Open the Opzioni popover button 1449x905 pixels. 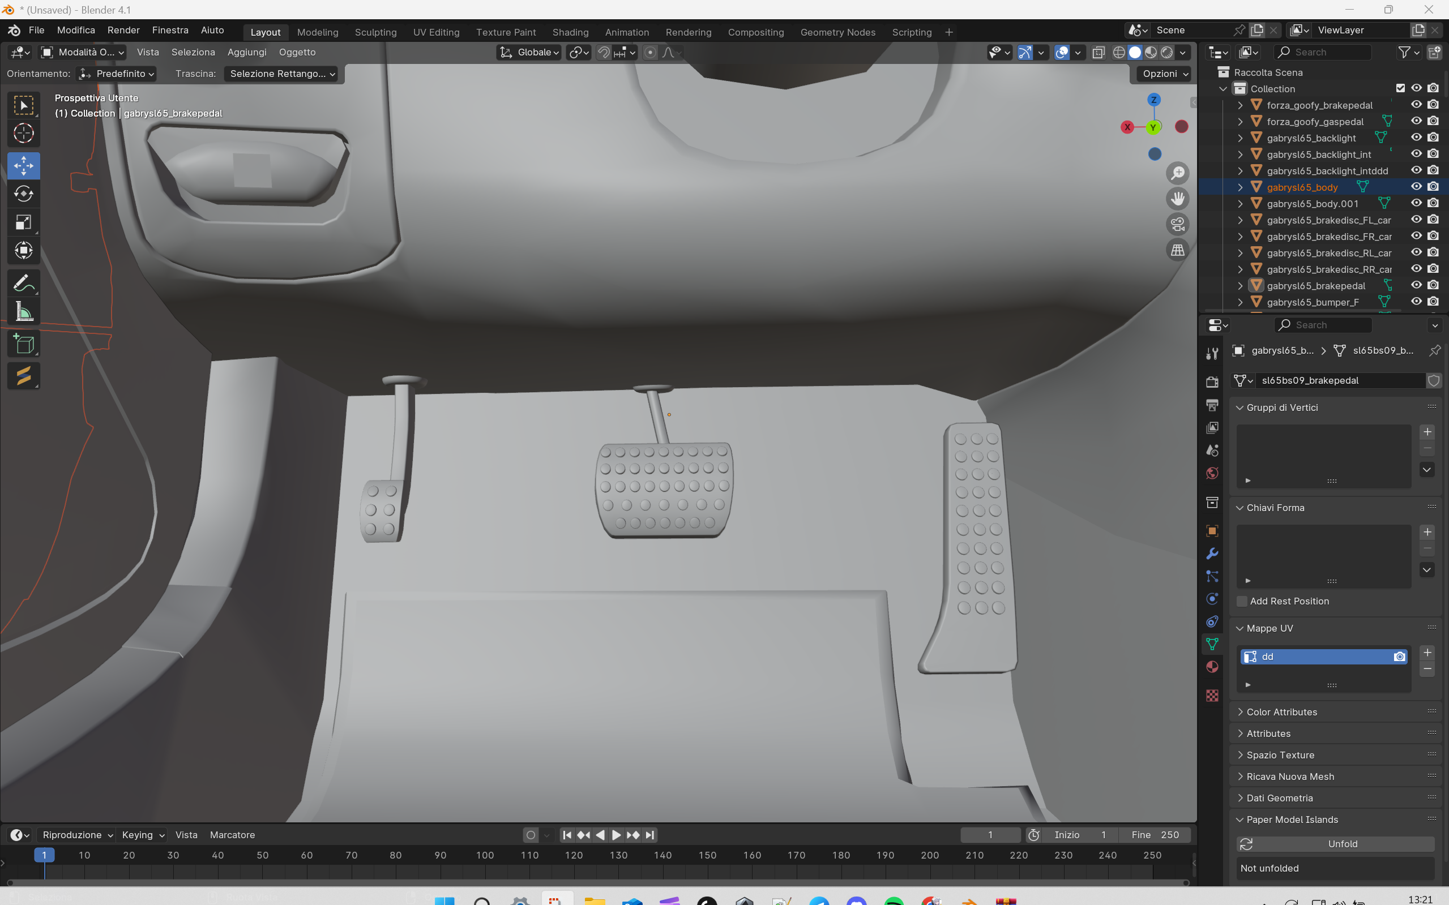tap(1165, 74)
